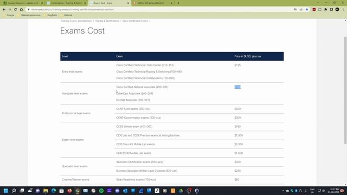Viewport: 347px width, 195px height.
Task: Toggle the browser side panel icon
Action: 331,10
